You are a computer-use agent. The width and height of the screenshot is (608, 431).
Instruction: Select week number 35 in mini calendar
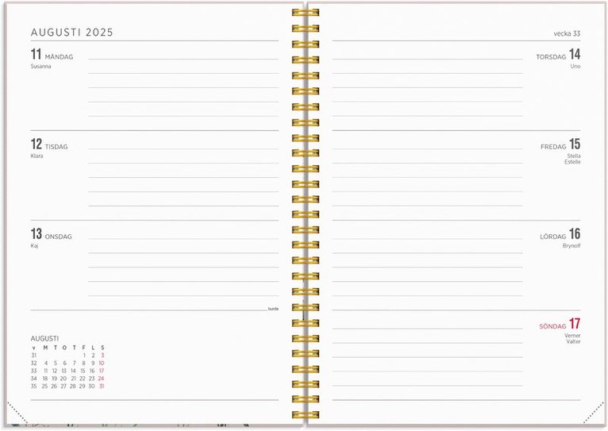pos(34,387)
